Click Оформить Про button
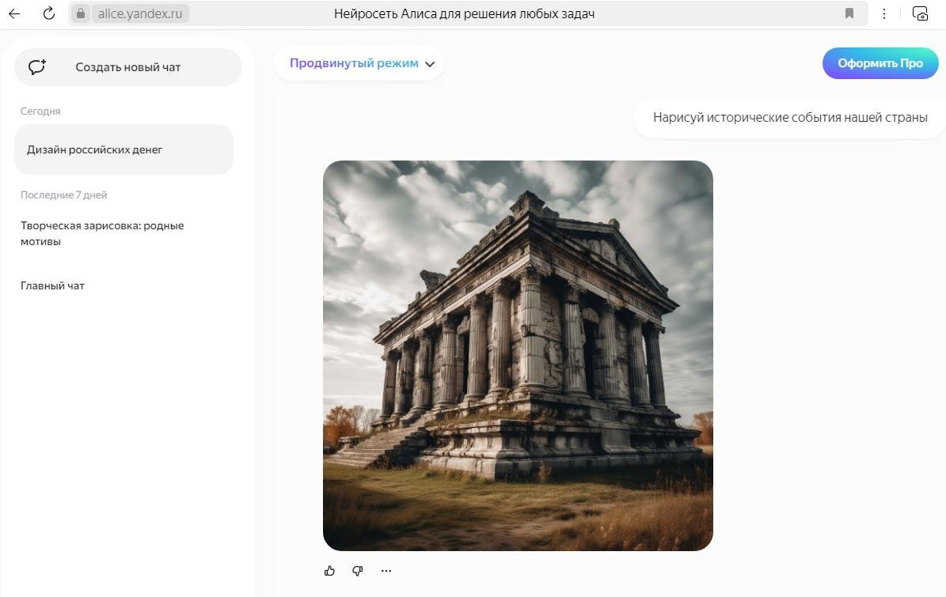The width and height of the screenshot is (946, 597). (x=880, y=63)
